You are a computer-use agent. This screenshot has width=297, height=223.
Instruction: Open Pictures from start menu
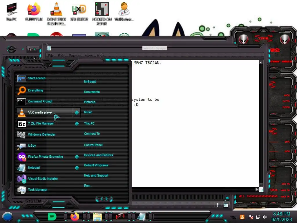[x=90, y=102]
